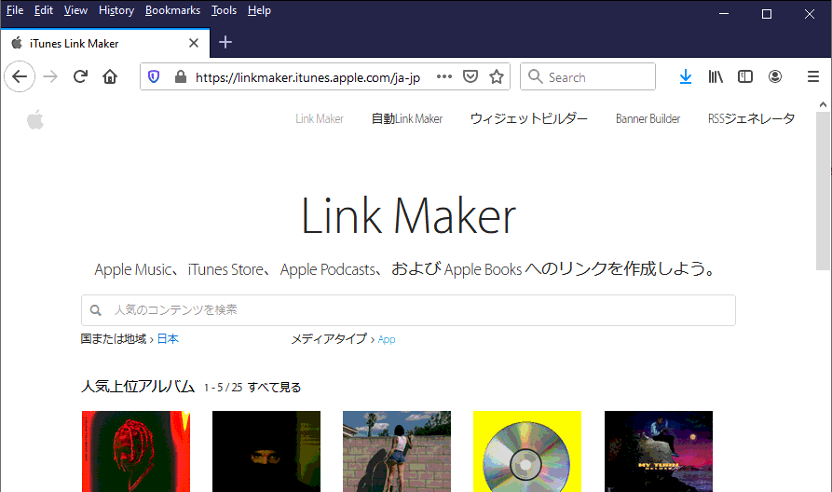Click the Apple logo on the page

35,119
